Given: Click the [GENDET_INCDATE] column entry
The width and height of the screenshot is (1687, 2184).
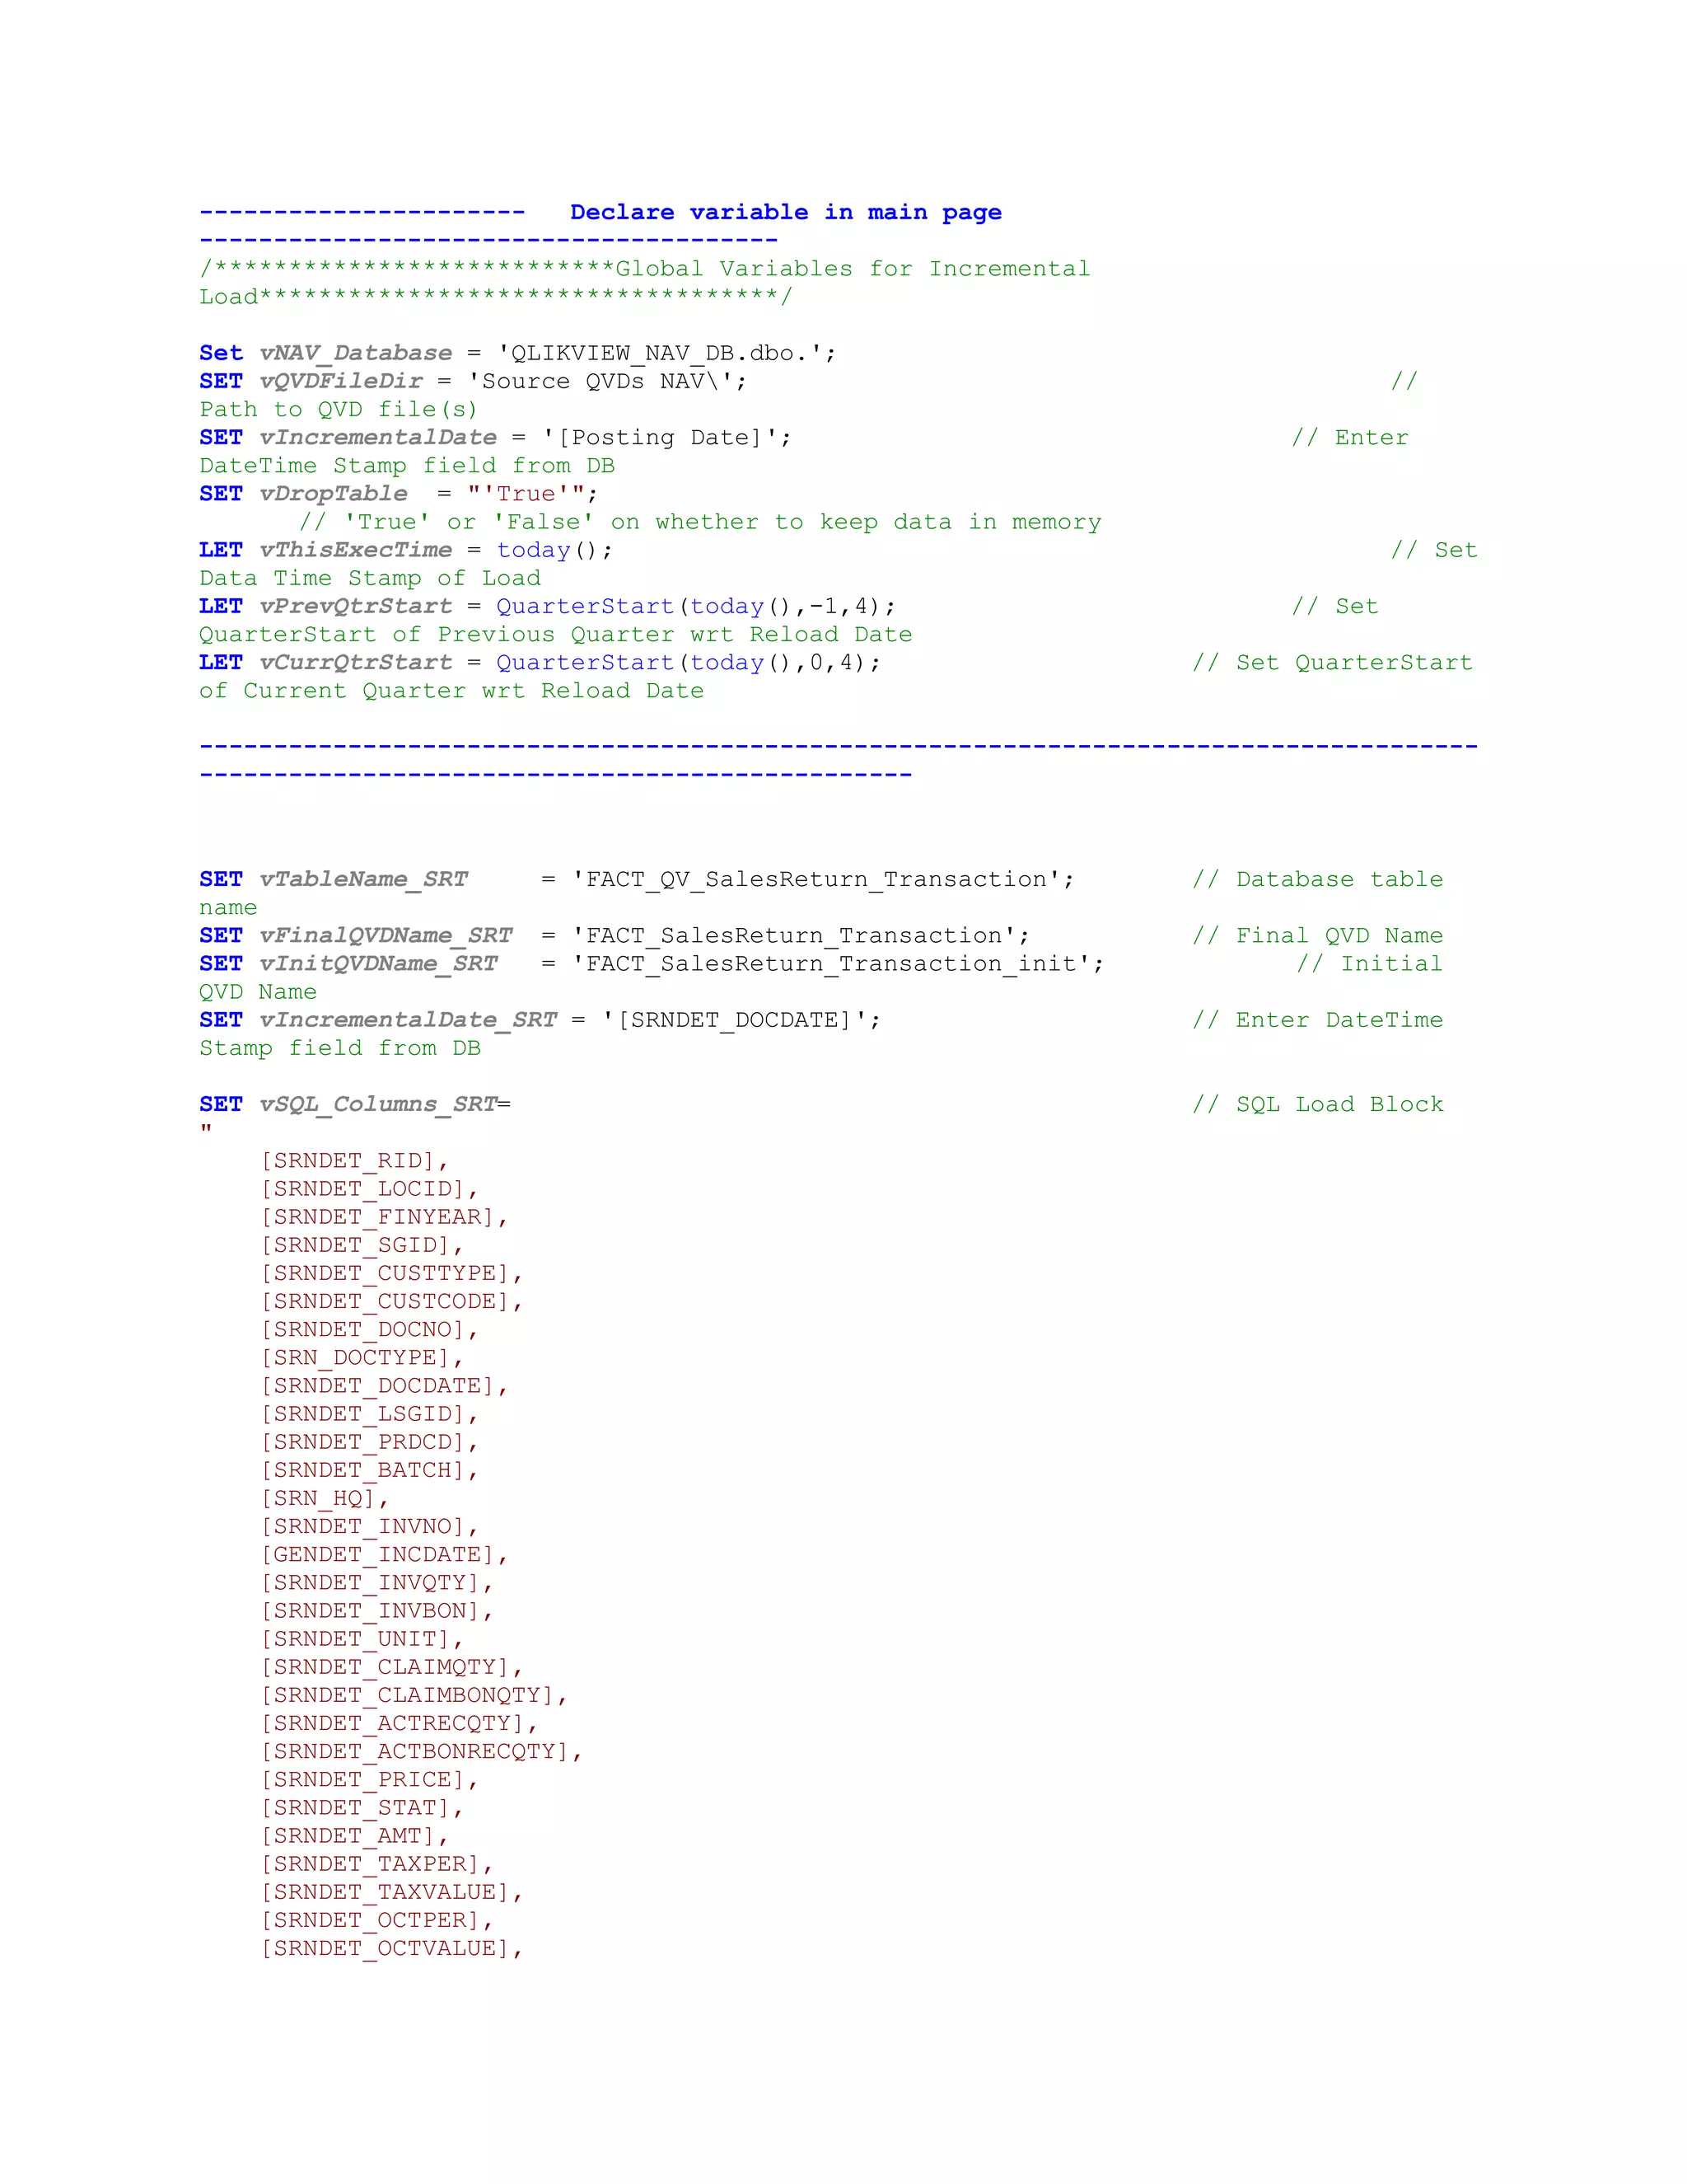Looking at the screenshot, I should [x=378, y=1554].
